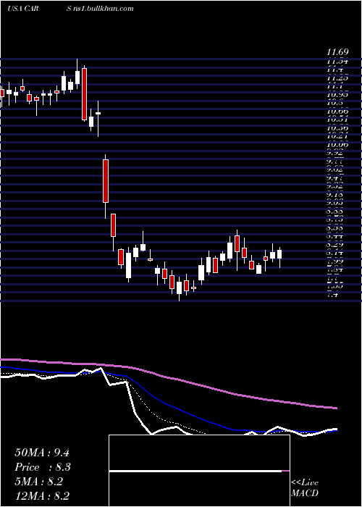Click the "MACD" label
The image size is (362, 507).
pyautogui.click(x=305, y=493)
